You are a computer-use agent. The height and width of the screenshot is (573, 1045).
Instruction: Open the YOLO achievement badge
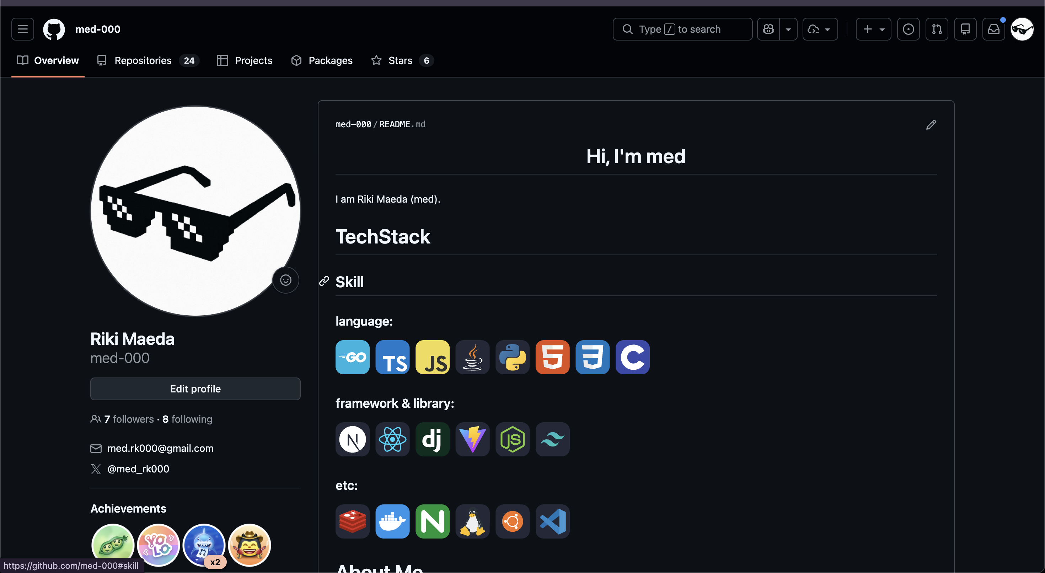(158, 545)
